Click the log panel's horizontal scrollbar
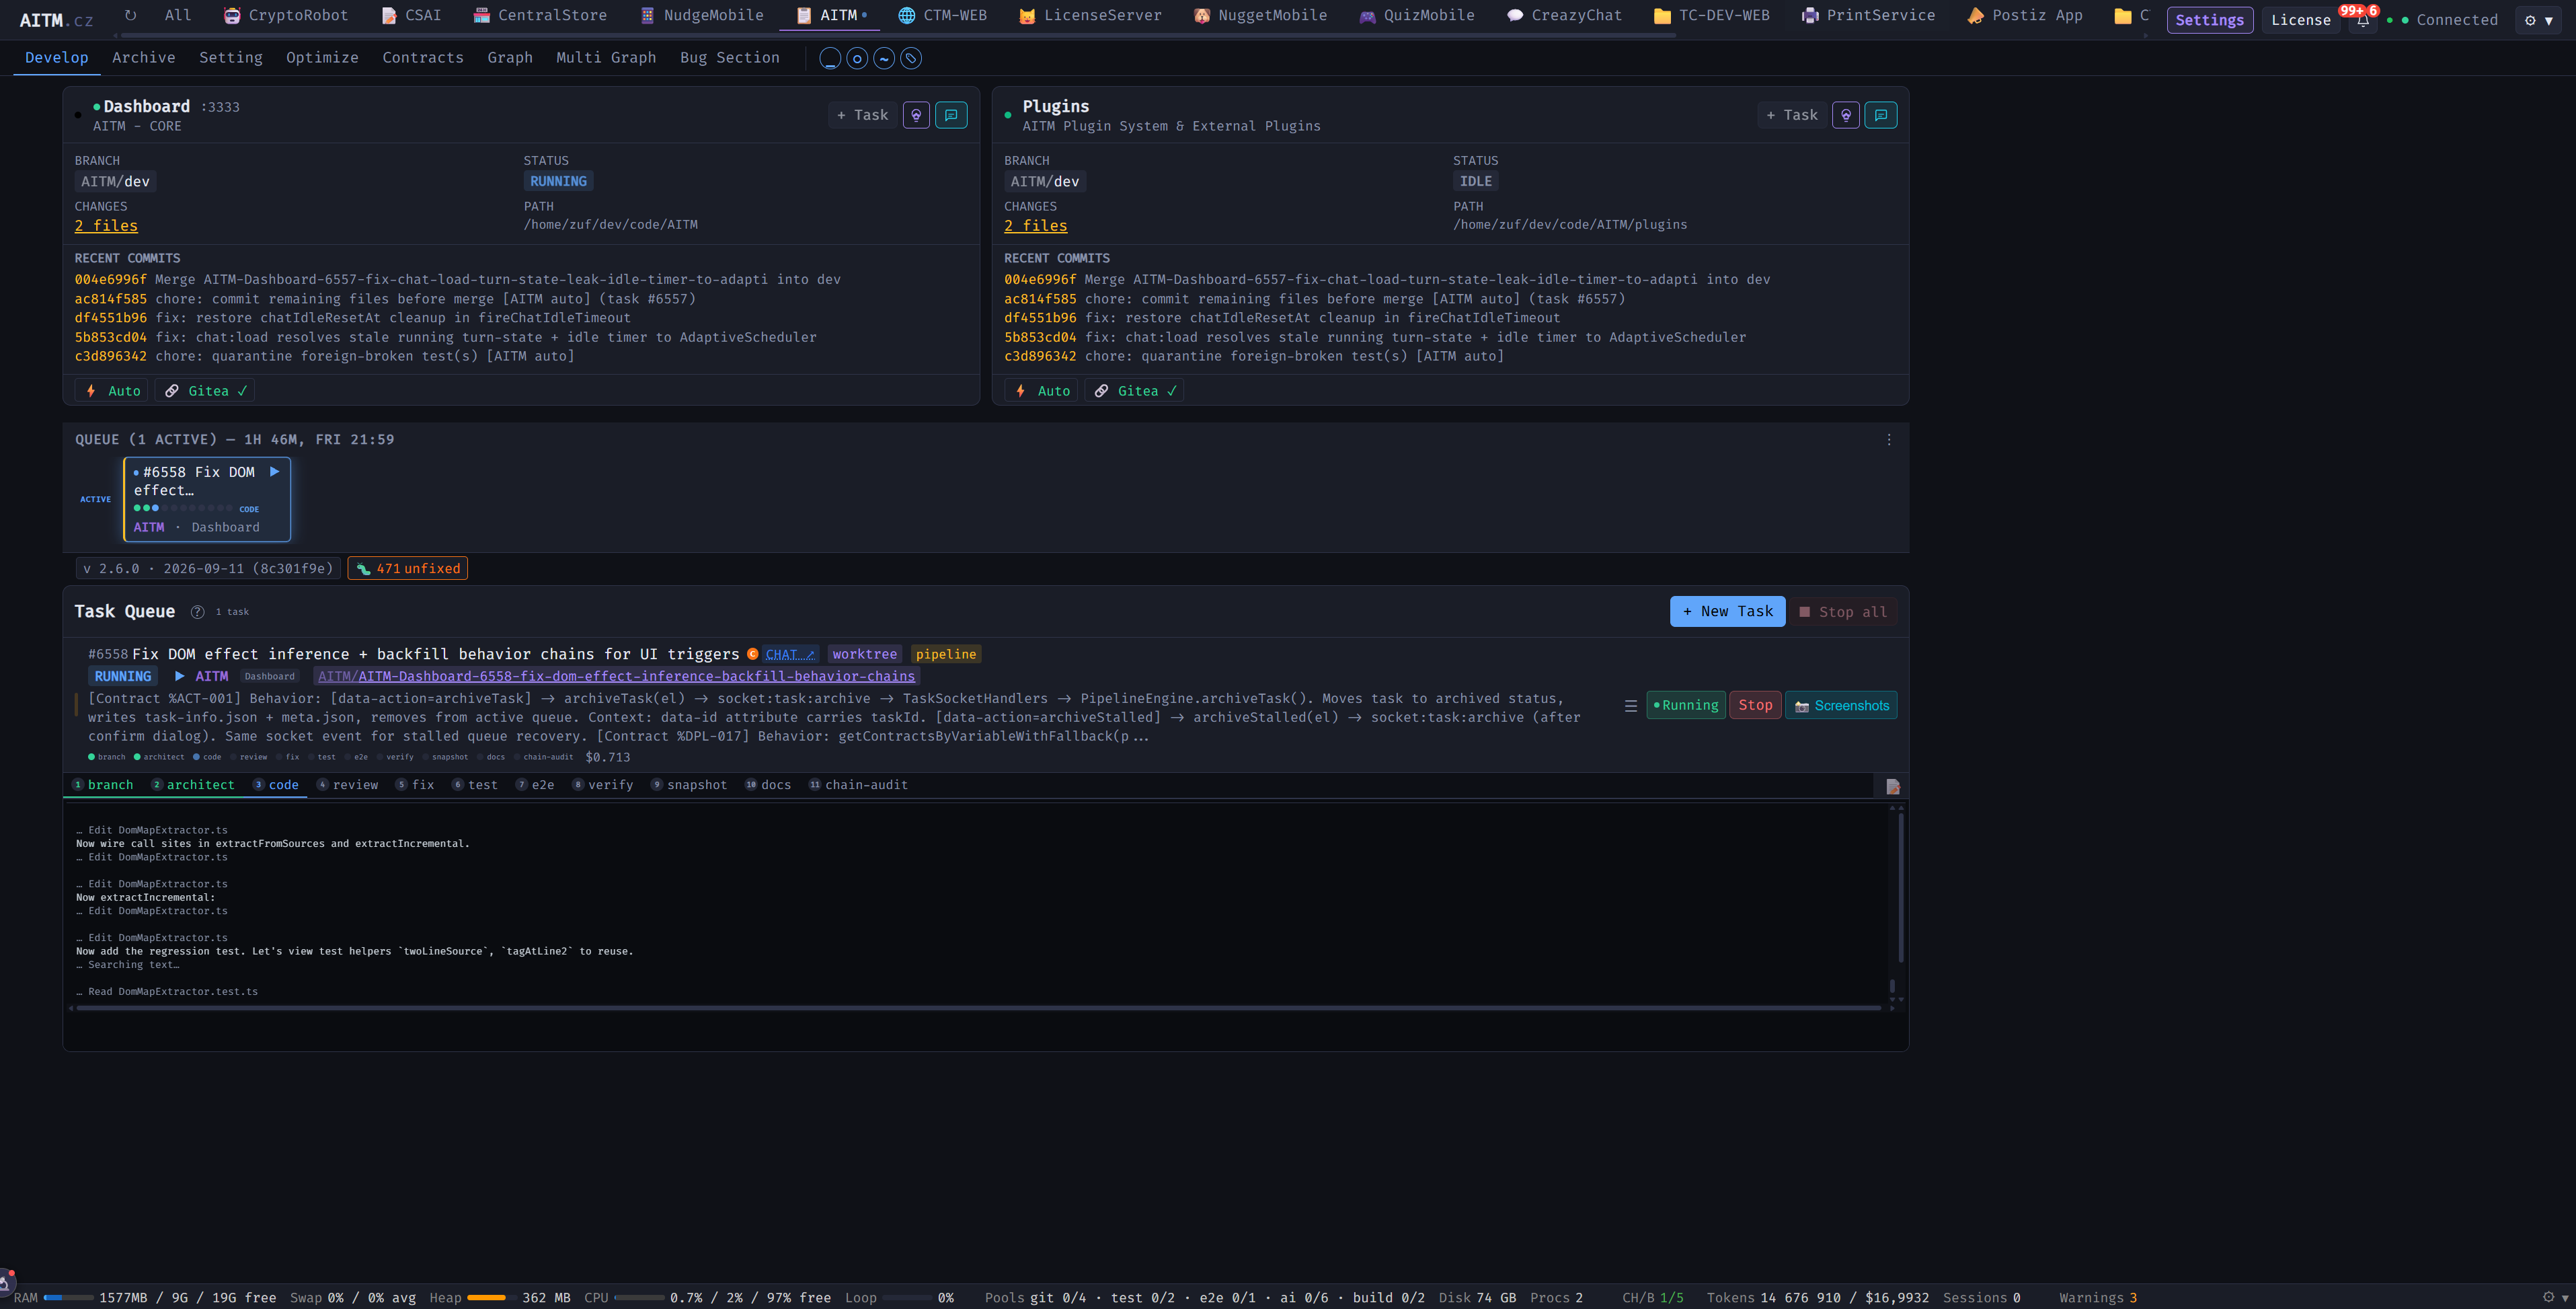 pyautogui.click(x=979, y=1008)
